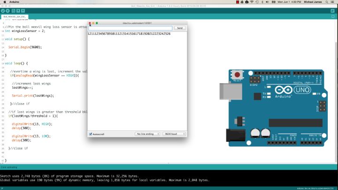Viewport: 338px width, 190px height.
Task: Open the Wi-Fi status menu
Action: click(x=252, y=2)
